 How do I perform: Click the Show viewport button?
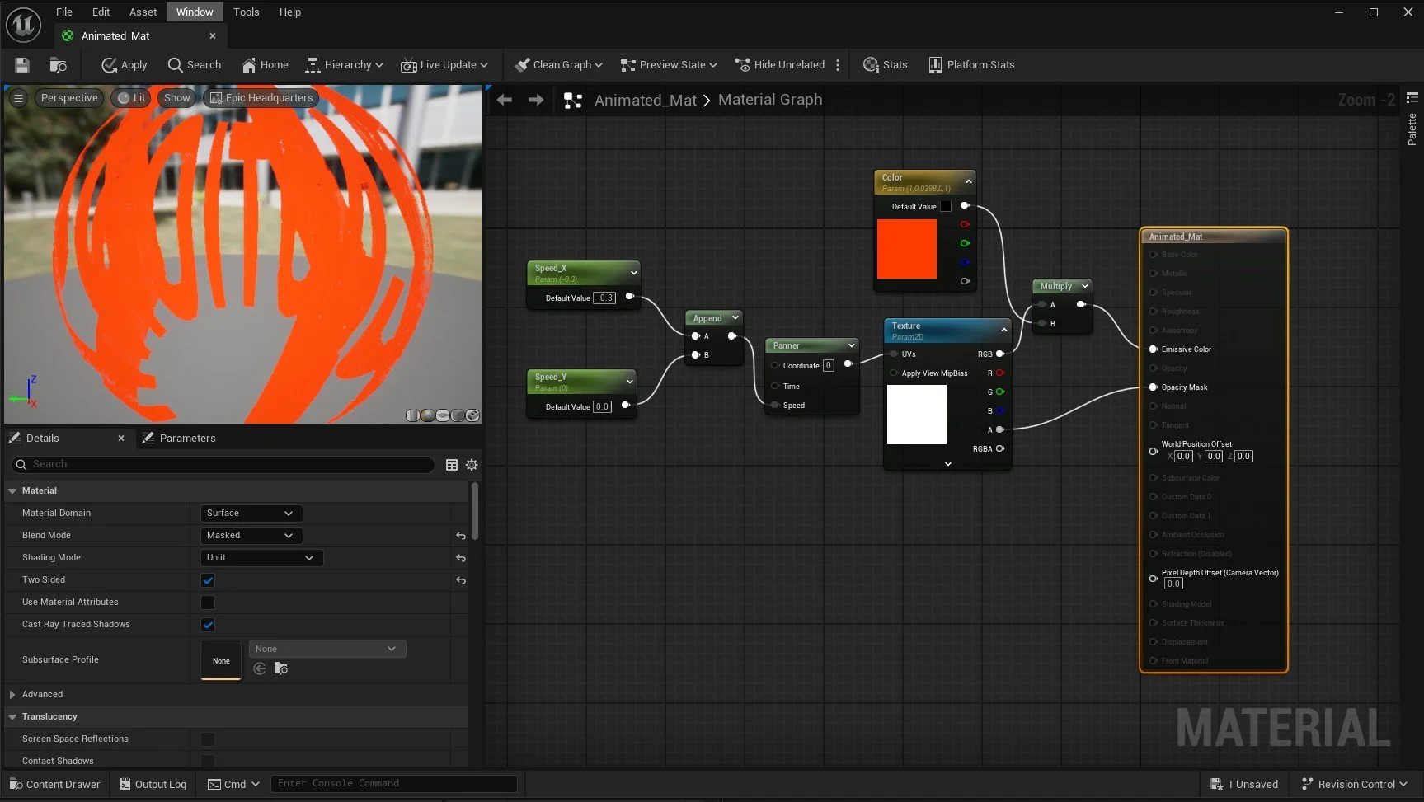(x=176, y=97)
